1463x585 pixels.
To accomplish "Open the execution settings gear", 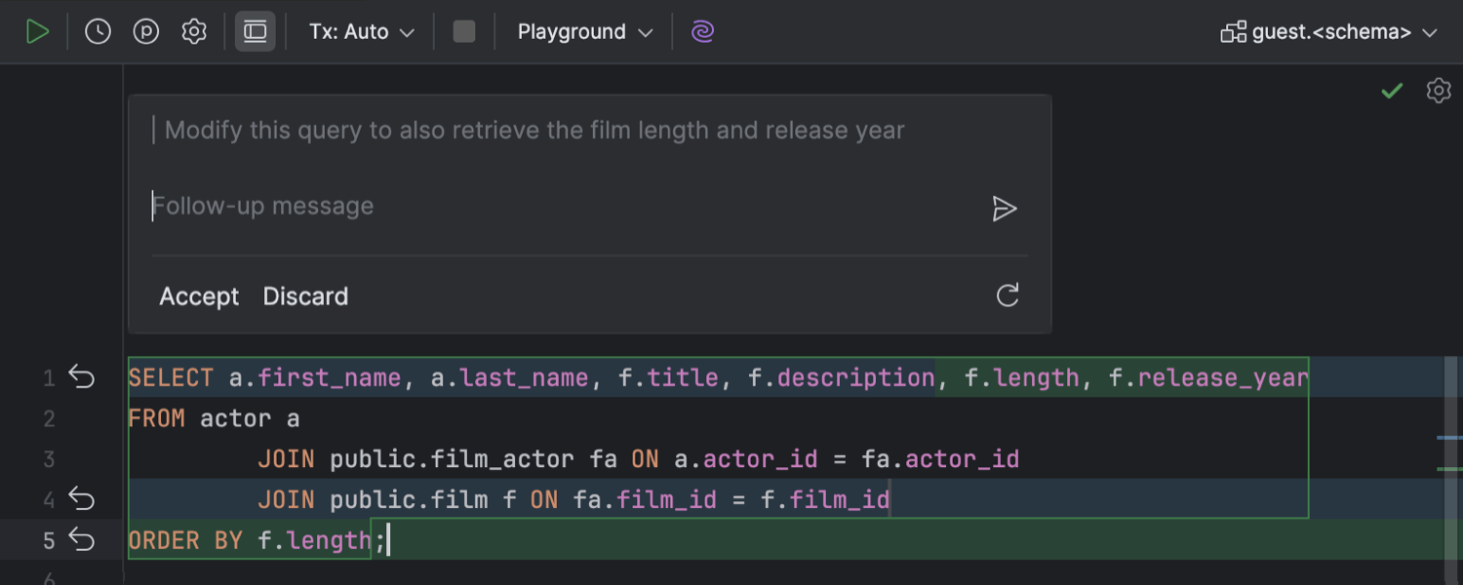I will click(193, 31).
